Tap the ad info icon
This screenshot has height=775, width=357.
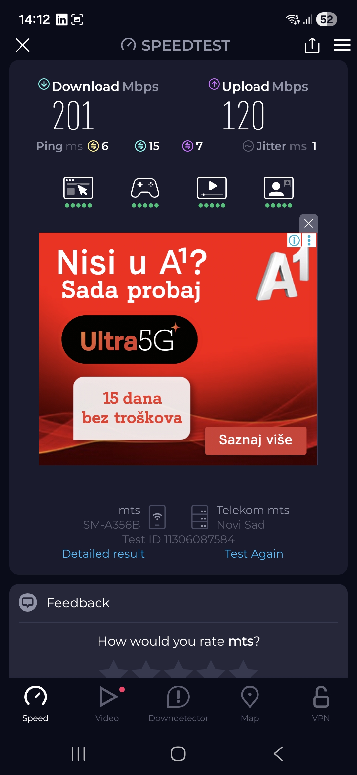tap(294, 240)
